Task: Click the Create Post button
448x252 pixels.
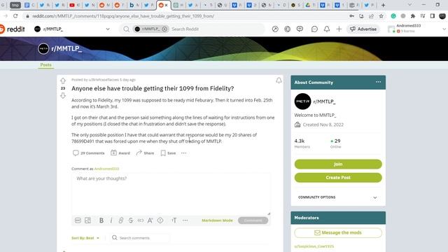Action: pos(338,177)
